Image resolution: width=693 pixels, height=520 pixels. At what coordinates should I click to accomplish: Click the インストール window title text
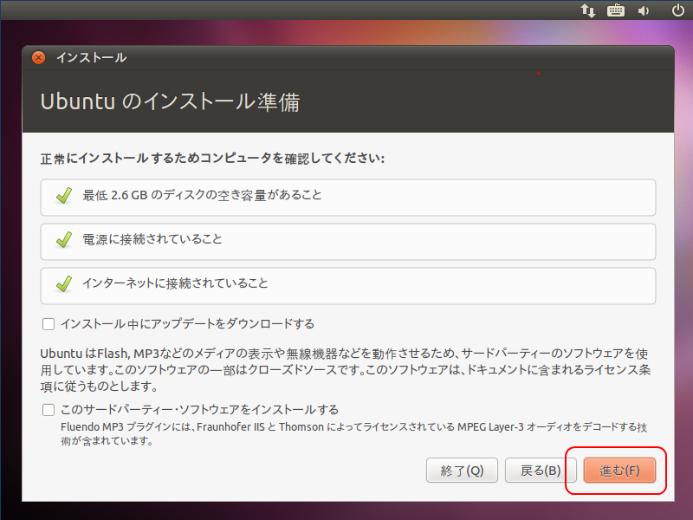[x=92, y=57]
